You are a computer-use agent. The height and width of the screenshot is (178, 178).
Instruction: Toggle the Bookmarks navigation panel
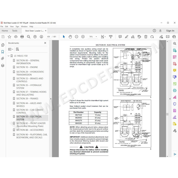[x=3, y=52]
